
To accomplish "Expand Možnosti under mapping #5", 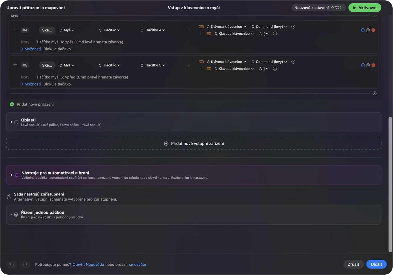I will point(31,84).
